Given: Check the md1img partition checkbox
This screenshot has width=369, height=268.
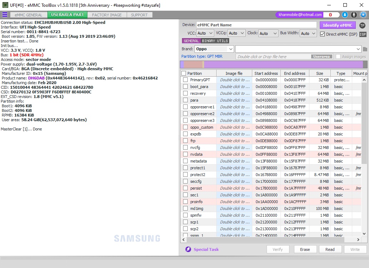Looking at the screenshot, I should [186, 208].
